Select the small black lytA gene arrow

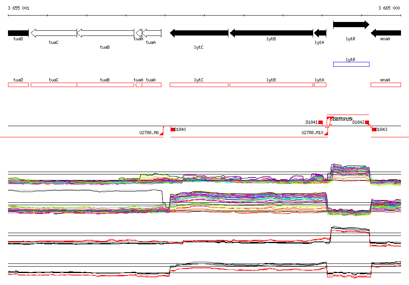coord(320,33)
